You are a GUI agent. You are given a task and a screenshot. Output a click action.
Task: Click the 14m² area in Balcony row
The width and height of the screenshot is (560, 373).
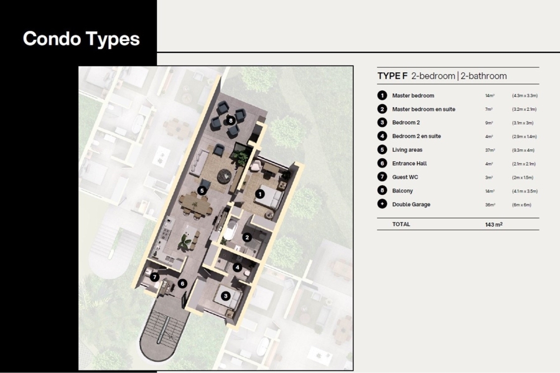[490, 191]
